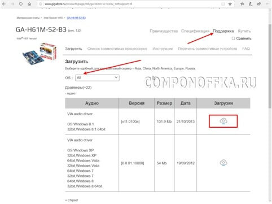Open the Преимущества tab
The width and height of the screenshot is (272, 204).
point(164,31)
